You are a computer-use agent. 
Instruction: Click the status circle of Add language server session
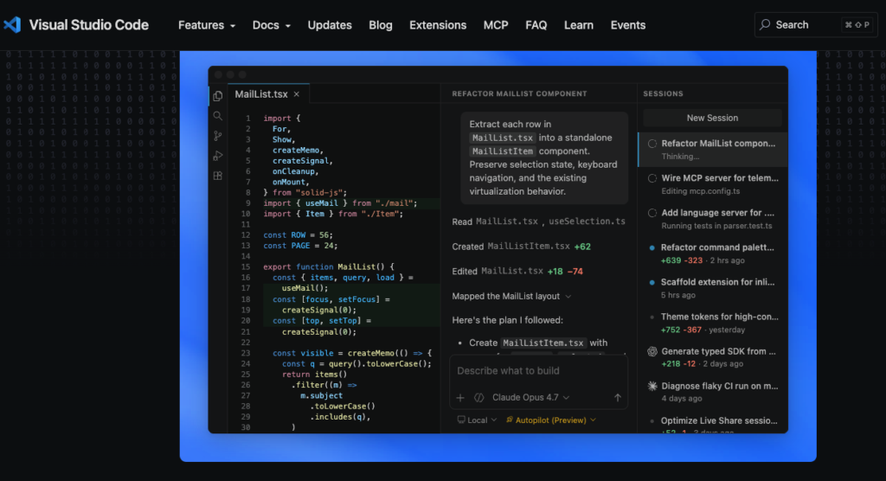pyautogui.click(x=652, y=213)
